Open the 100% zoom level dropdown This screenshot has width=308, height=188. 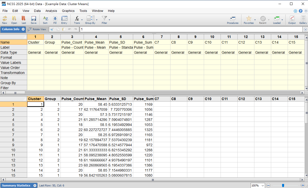click(263, 185)
